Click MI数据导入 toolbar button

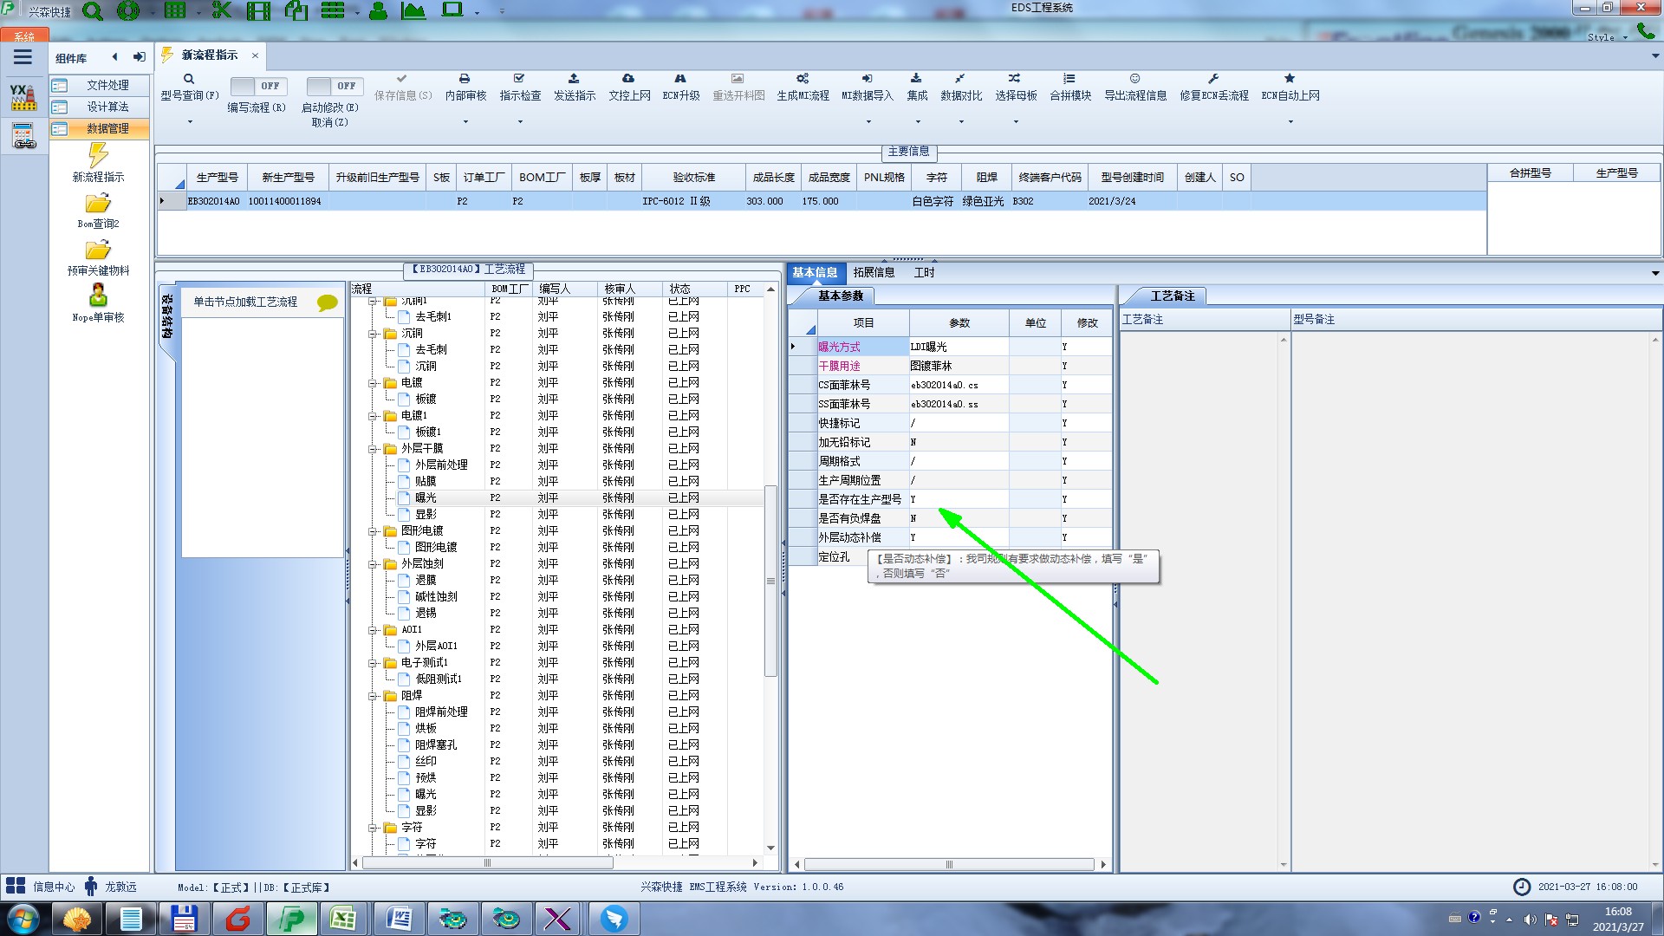coord(868,88)
